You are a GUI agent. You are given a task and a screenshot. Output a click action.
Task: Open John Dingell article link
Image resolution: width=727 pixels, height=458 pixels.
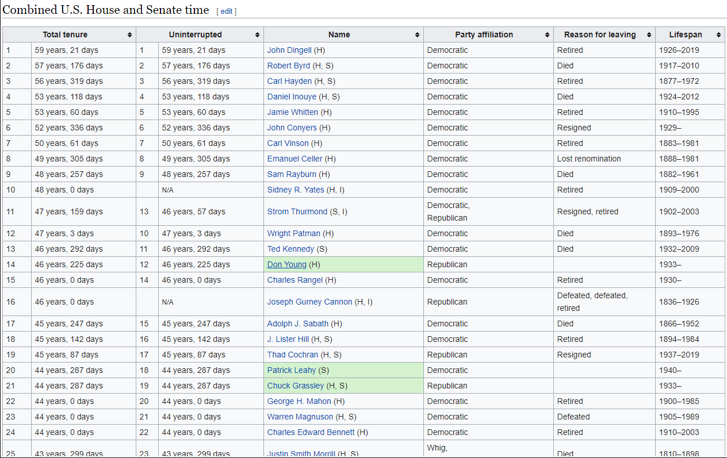(289, 50)
